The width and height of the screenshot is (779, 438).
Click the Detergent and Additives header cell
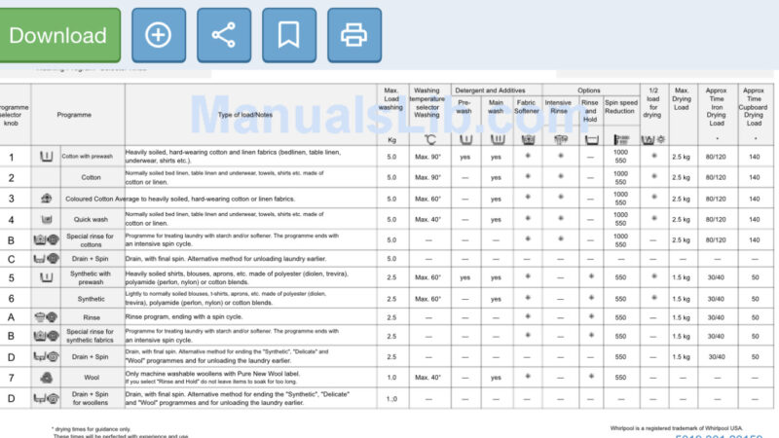(x=497, y=90)
